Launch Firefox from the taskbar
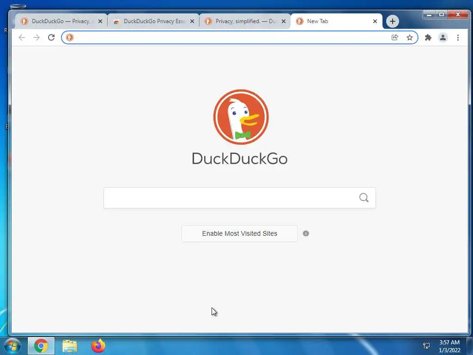 coord(98,346)
